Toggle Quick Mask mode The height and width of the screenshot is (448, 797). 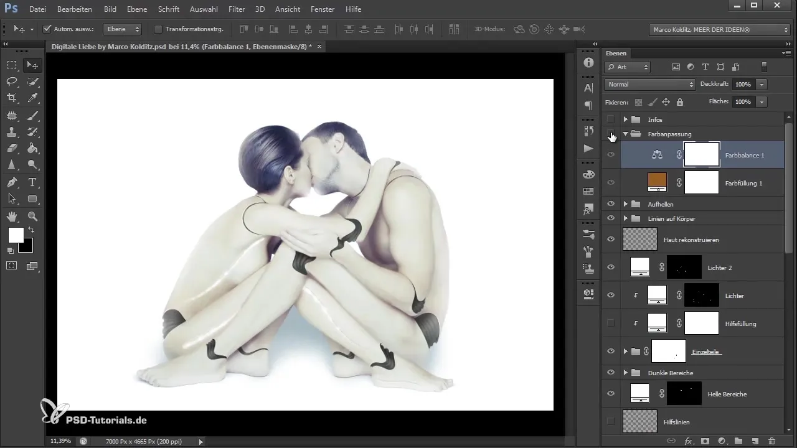click(x=12, y=266)
